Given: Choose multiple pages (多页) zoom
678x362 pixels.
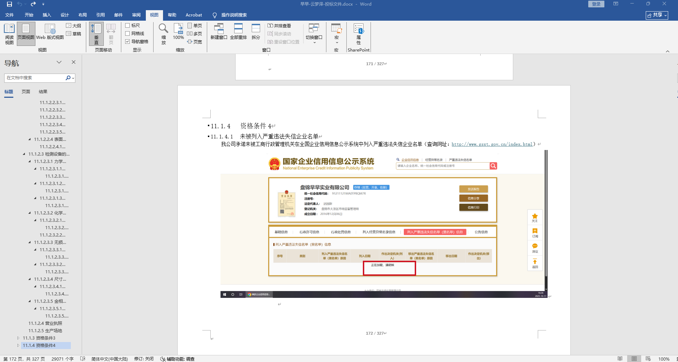Looking at the screenshot, I should point(195,34).
